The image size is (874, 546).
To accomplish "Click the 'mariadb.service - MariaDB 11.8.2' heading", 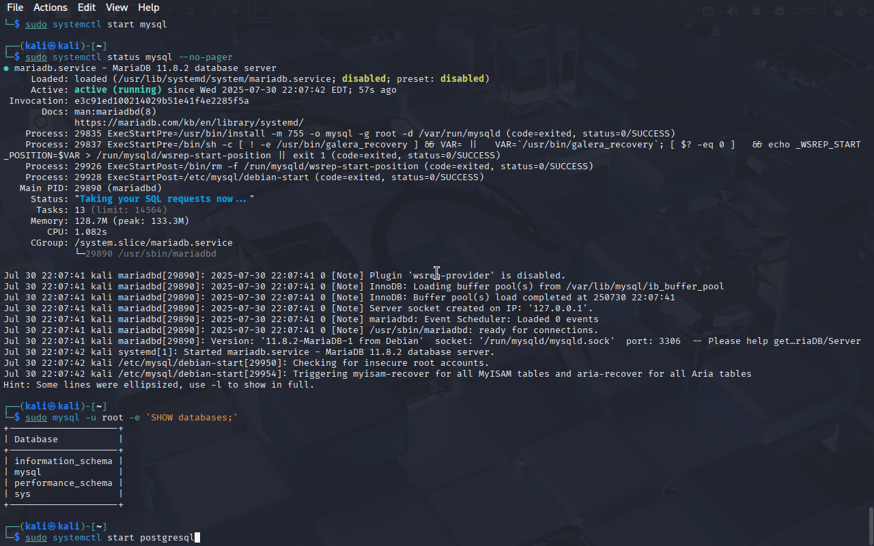I will [x=145, y=68].
